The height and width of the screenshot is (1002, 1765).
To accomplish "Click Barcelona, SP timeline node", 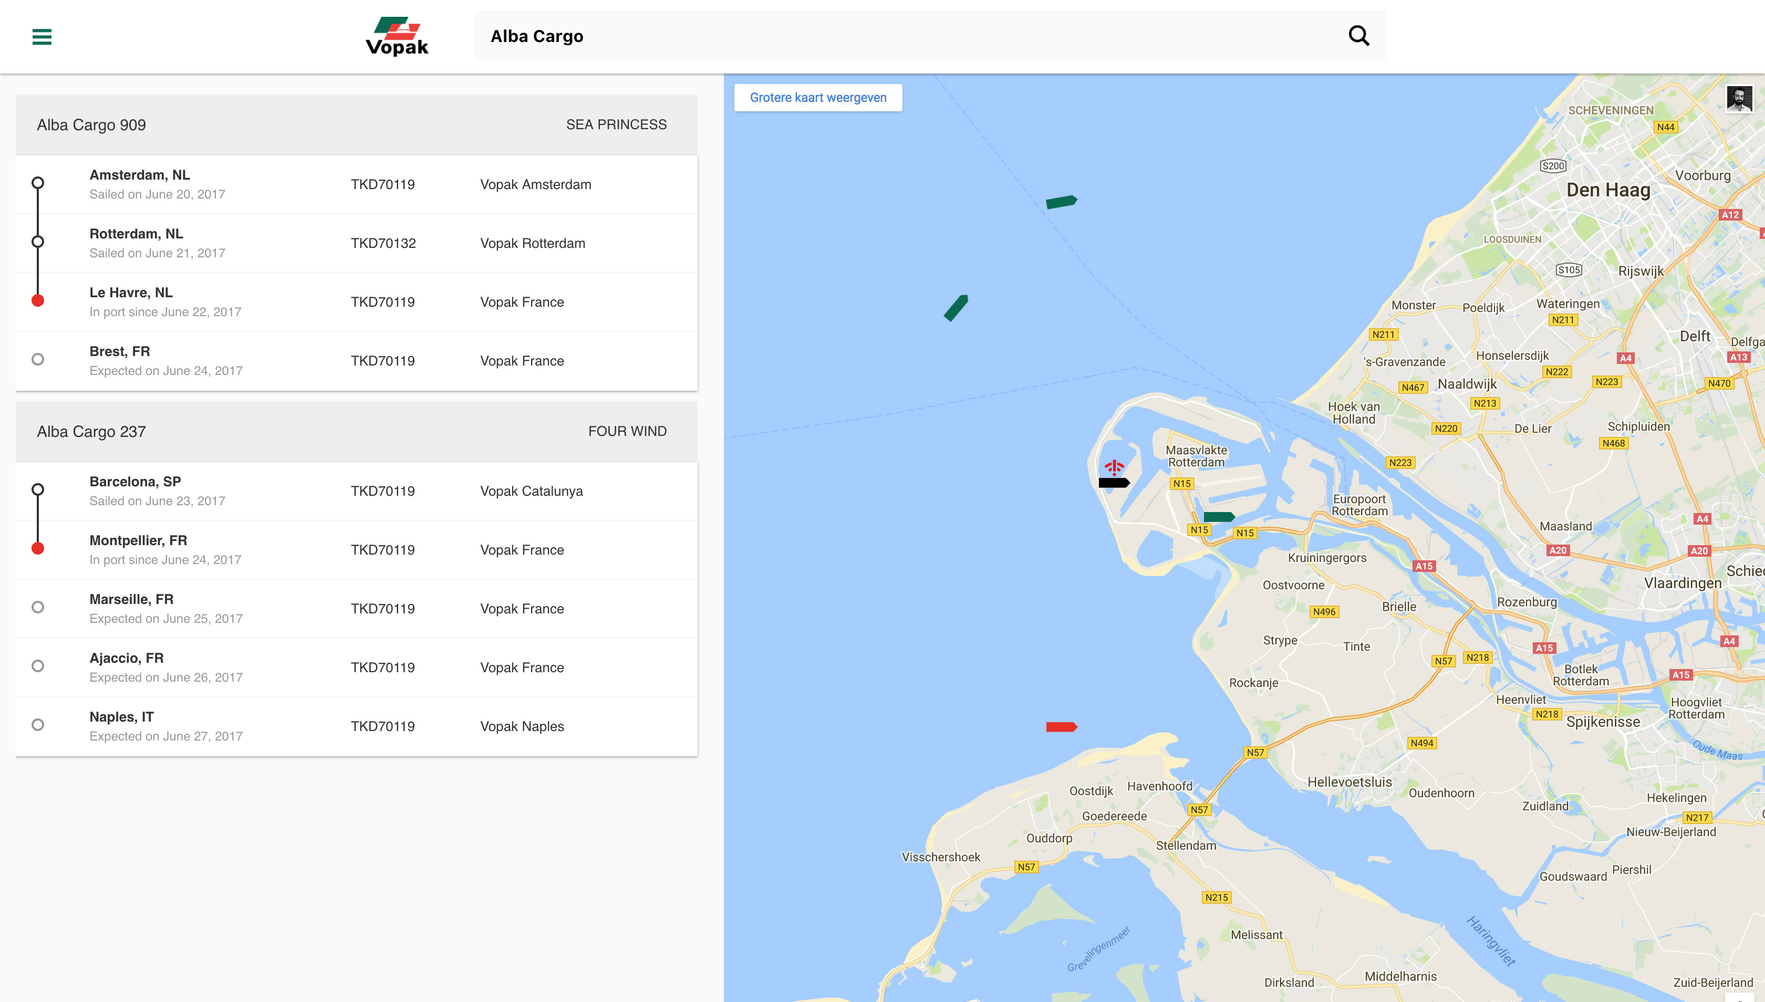I will [38, 489].
